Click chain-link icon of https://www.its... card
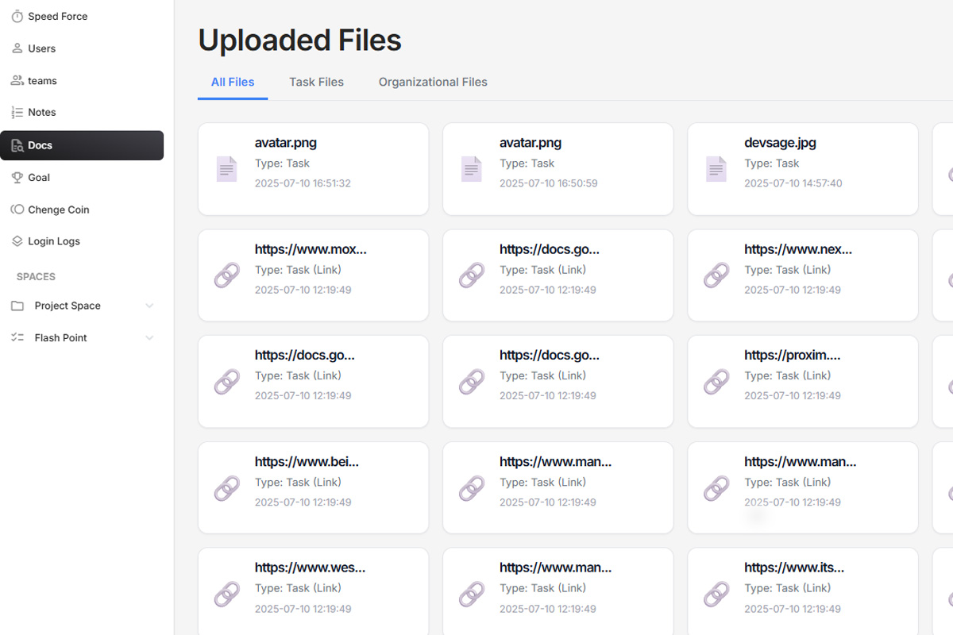 pyautogui.click(x=716, y=594)
